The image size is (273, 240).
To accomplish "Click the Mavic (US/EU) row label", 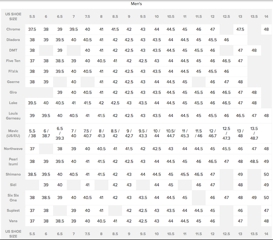I will tap(13, 133).
